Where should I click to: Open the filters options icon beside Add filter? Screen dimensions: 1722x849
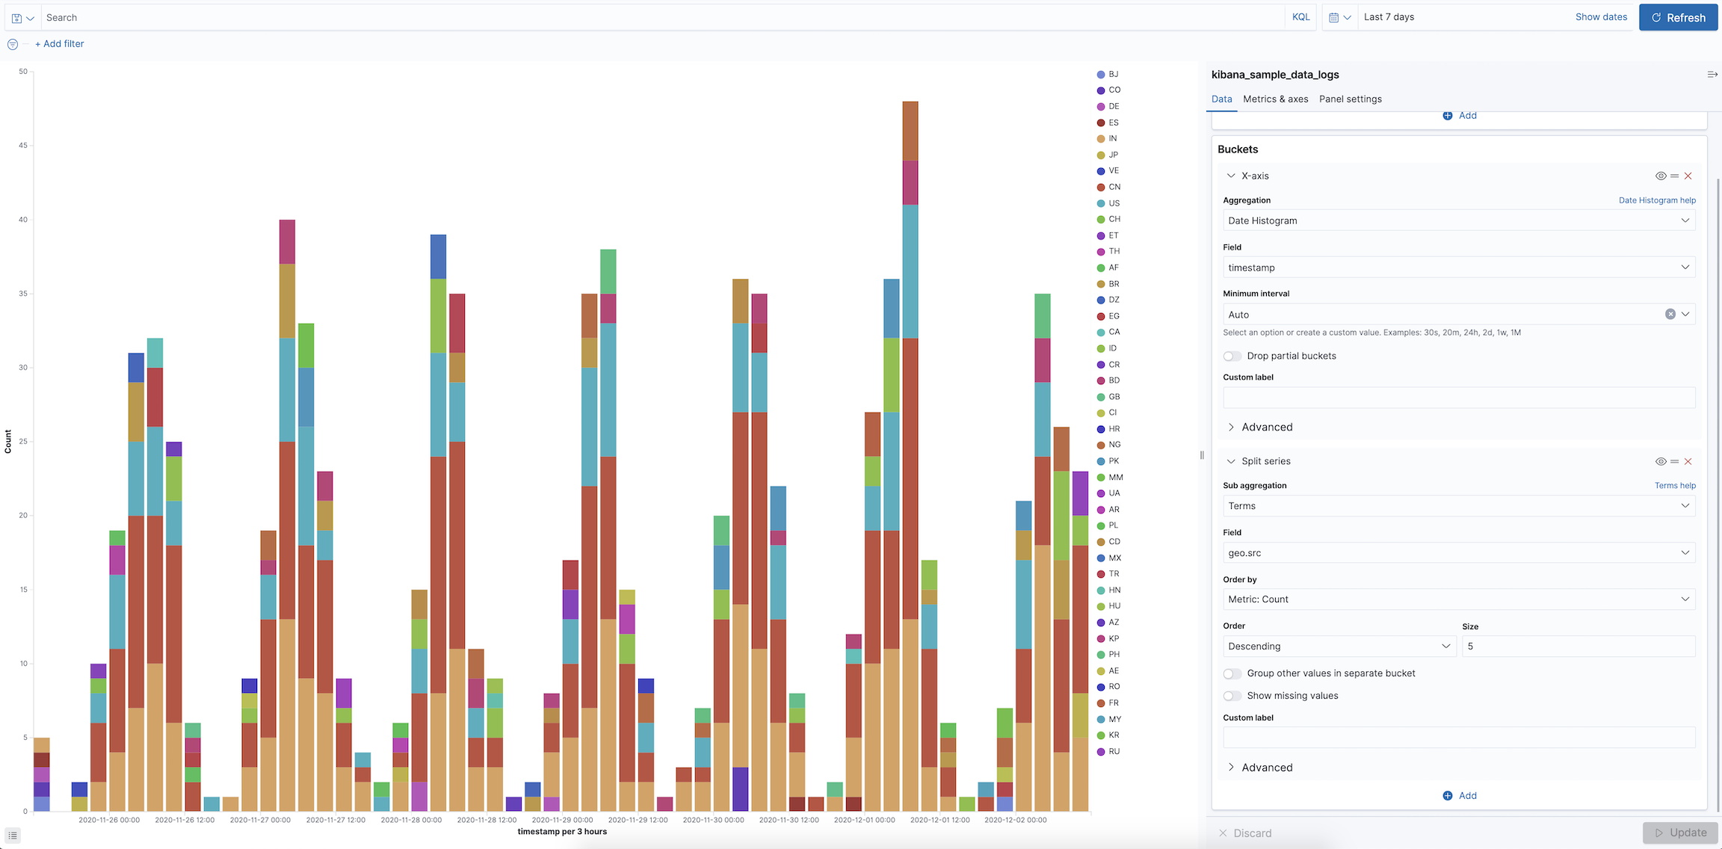tap(12, 44)
